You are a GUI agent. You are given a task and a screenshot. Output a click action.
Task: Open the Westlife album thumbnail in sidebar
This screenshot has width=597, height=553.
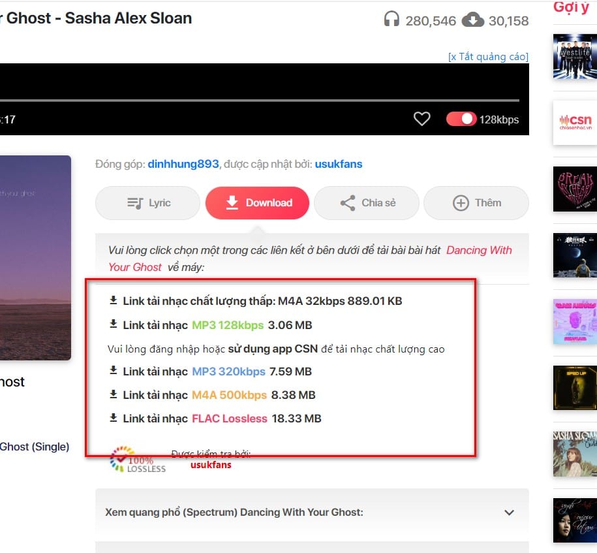[575, 56]
